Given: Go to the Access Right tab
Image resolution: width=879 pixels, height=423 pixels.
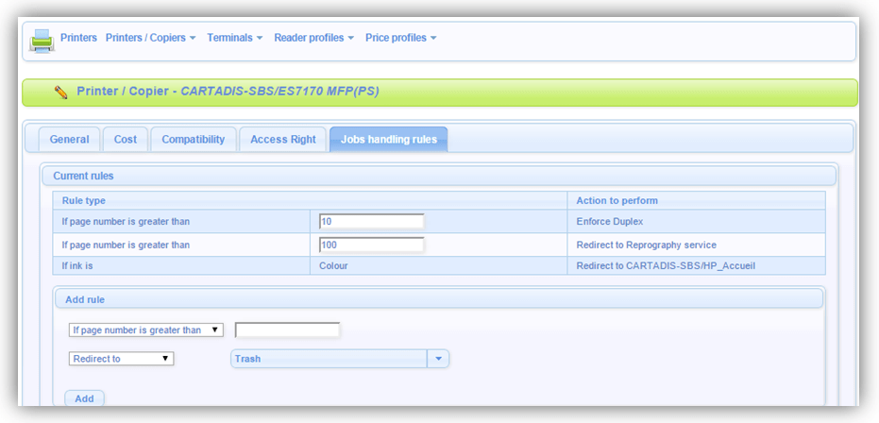Looking at the screenshot, I should click(282, 139).
